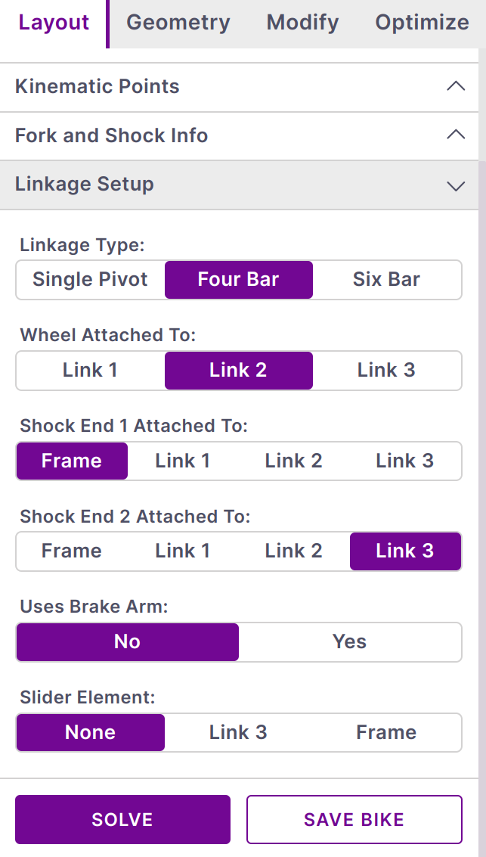Click the SAVE BIKE button
486x857 pixels.
point(354,819)
